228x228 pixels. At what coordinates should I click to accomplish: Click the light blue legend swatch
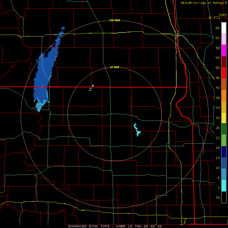click(224, 174)
